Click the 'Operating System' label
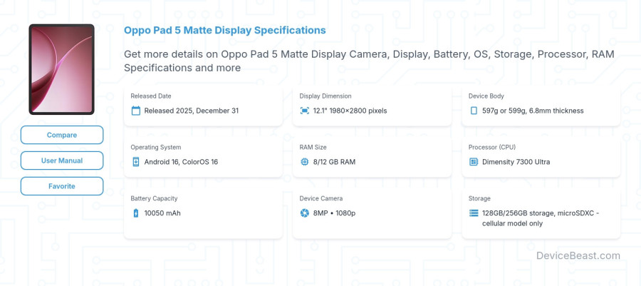Viewport: 641px width, 286px height. pyautogui.click(x=156, y=148)
